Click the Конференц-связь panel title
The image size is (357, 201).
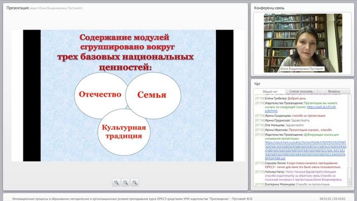(269, 8)
